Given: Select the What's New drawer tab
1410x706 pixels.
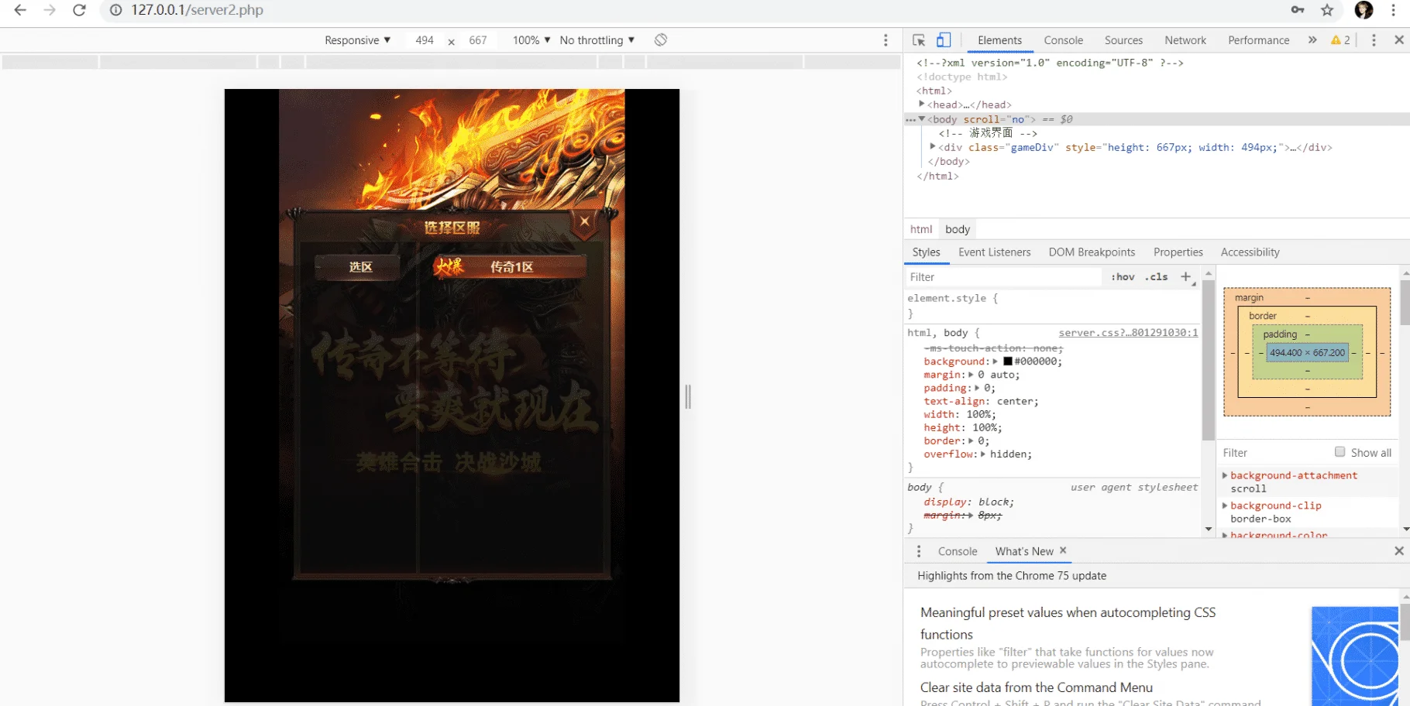Looking at the screenshot, I should click(1024, 551).
